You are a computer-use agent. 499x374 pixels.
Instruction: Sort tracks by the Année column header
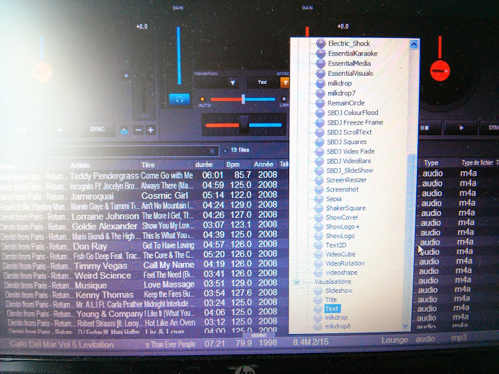click(263, 164)
